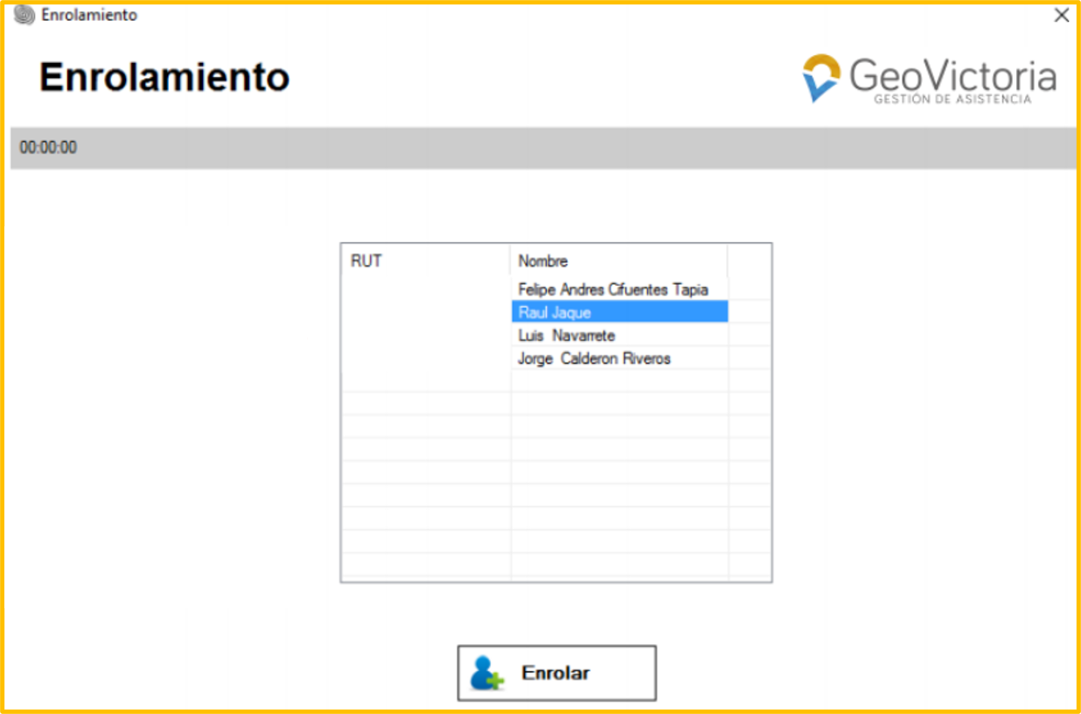This screenshot has height=714, width=1081.
Task: Click the 00:00:00 timer display
Action: point(48,148)
